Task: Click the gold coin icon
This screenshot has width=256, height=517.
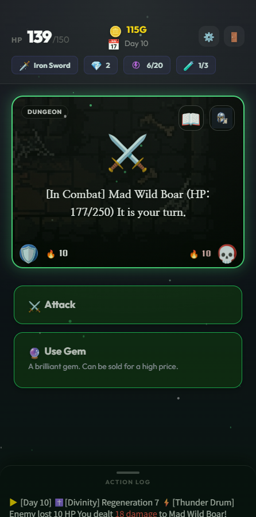Action: [x=115, y=31]
